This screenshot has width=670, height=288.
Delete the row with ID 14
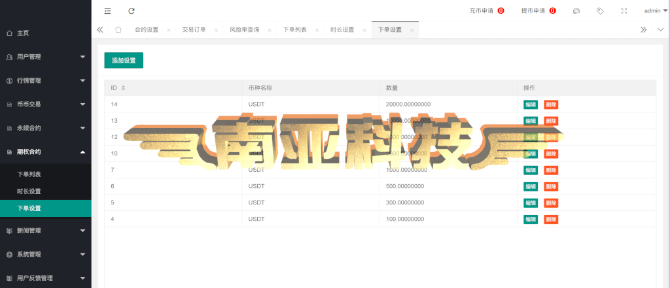(x=551, y=104)
